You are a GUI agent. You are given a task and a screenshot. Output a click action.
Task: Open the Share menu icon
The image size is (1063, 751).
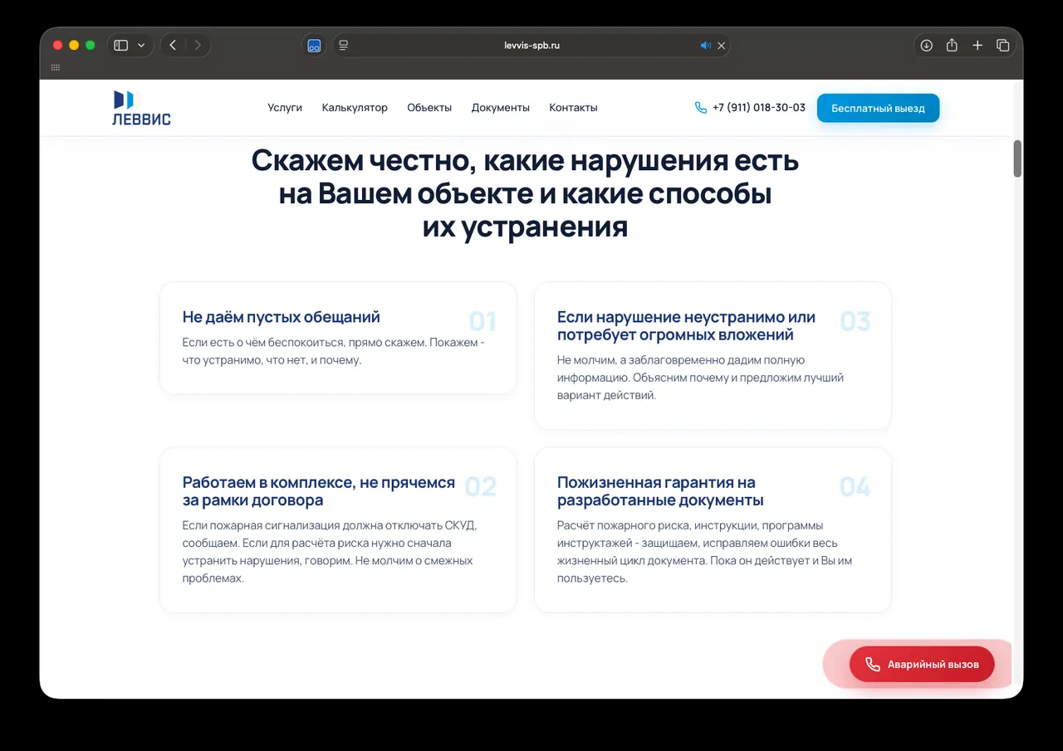[x=952, y=46]
